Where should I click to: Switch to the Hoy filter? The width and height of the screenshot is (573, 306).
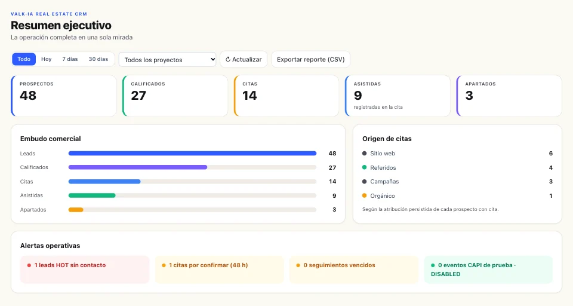[47, 59]
